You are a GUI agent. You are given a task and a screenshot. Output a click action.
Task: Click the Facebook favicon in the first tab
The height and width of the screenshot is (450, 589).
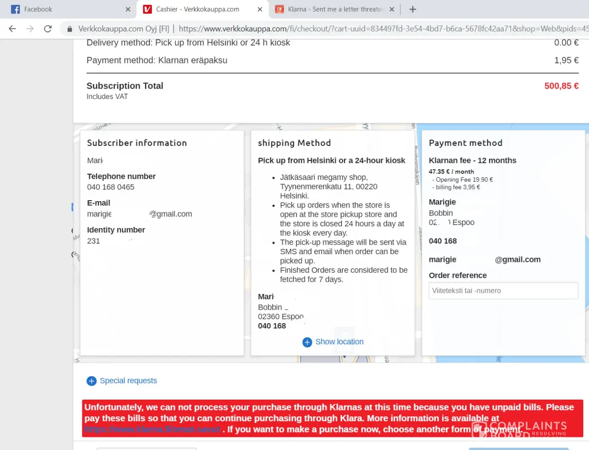(x=15, y=9)
